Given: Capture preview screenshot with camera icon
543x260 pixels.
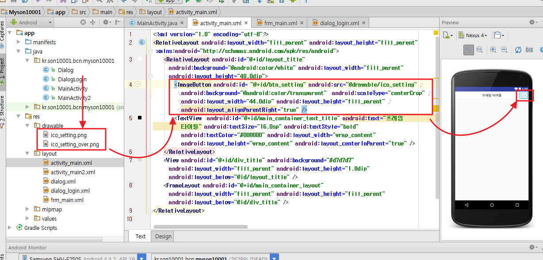Looking at the screenshot, I should click(x=529, y=50).
